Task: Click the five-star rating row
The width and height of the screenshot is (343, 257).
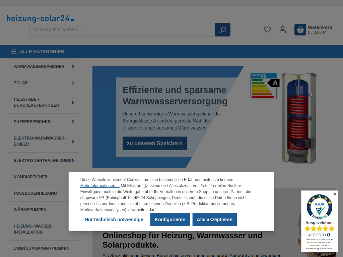Action: tap(319, 228)
